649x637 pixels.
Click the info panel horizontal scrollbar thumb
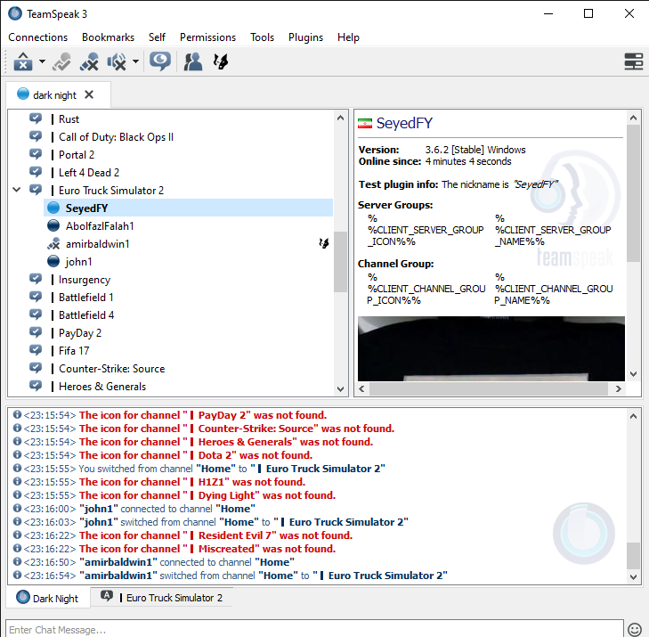[489, 389]
